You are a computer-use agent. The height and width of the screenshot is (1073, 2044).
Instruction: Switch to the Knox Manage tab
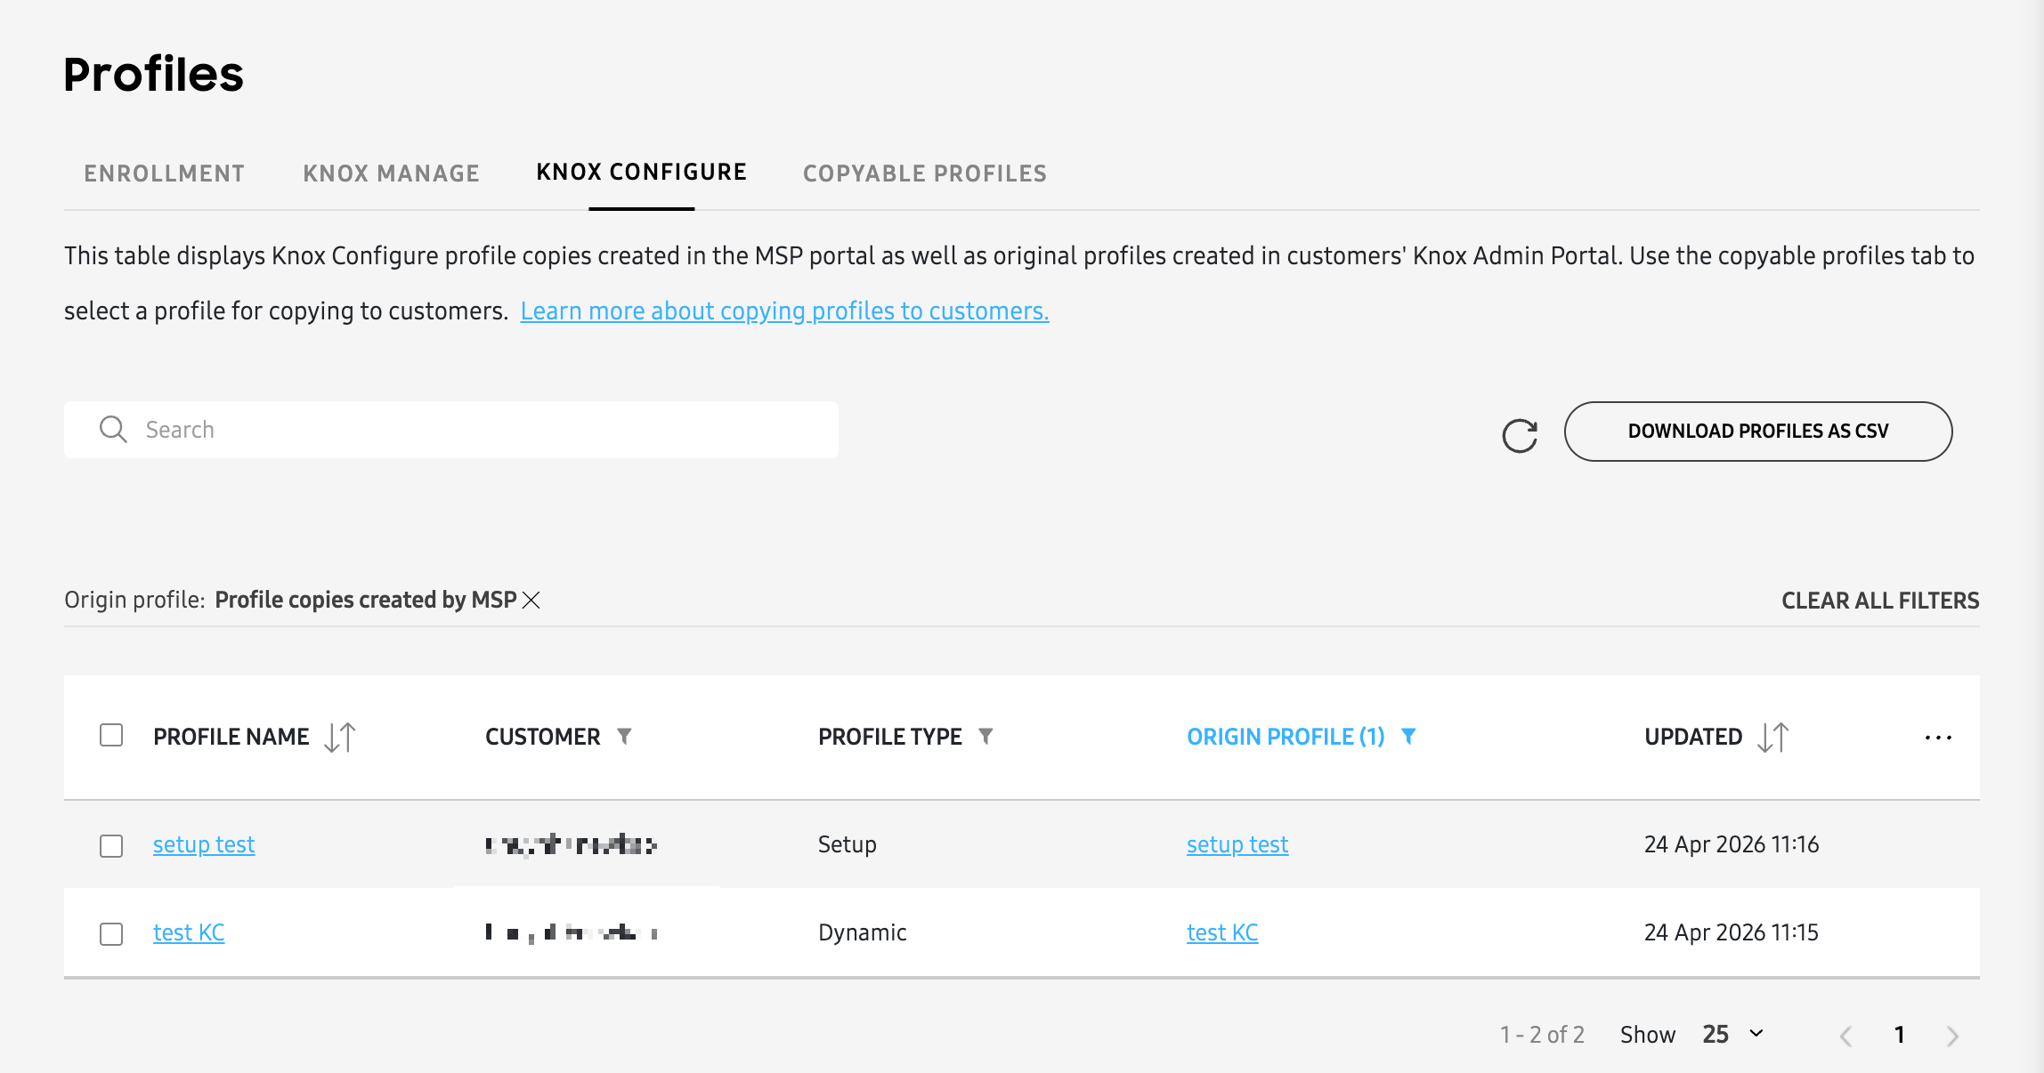coord(392,173)
